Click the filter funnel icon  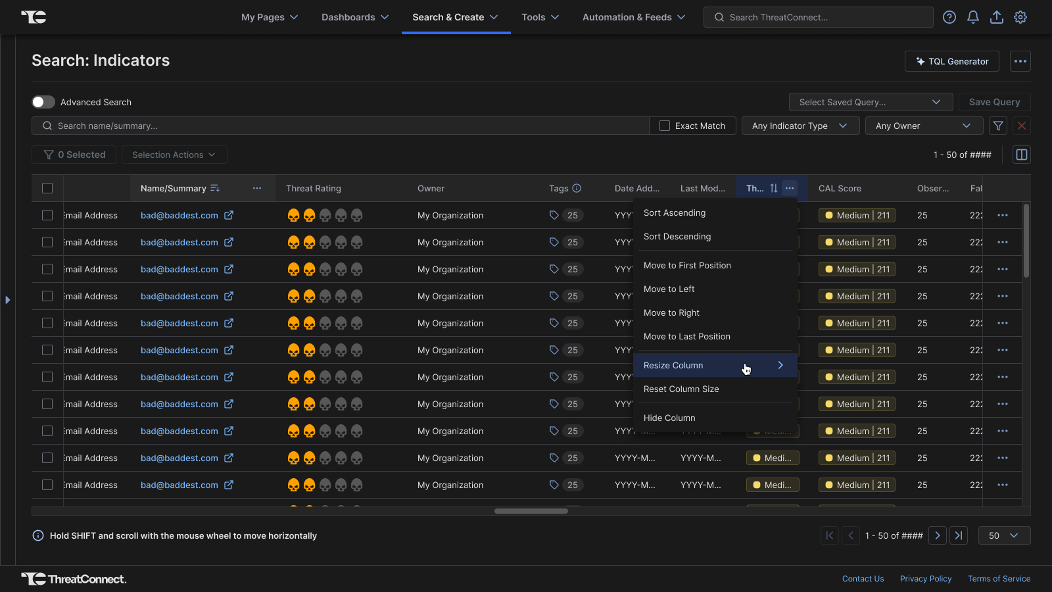coord(998,126)
